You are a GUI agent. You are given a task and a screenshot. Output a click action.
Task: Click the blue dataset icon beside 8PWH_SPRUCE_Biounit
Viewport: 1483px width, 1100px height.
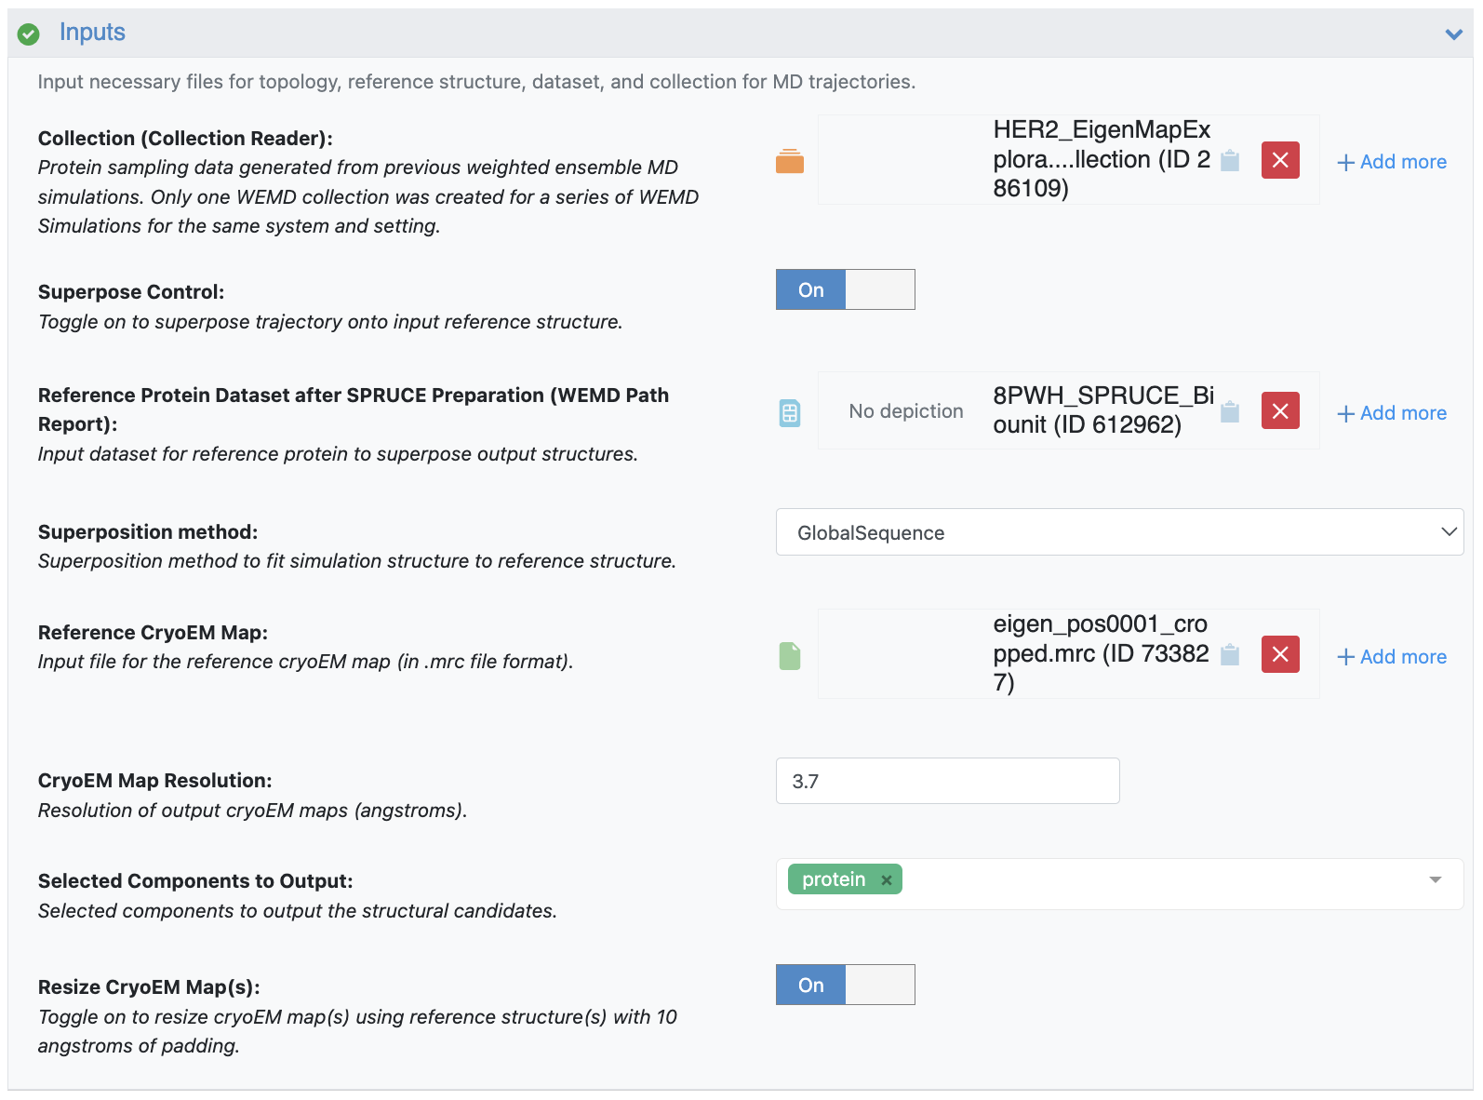click(789, 412)
